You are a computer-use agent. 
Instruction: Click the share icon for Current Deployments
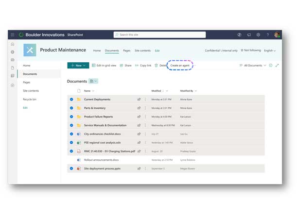[139, 99]
